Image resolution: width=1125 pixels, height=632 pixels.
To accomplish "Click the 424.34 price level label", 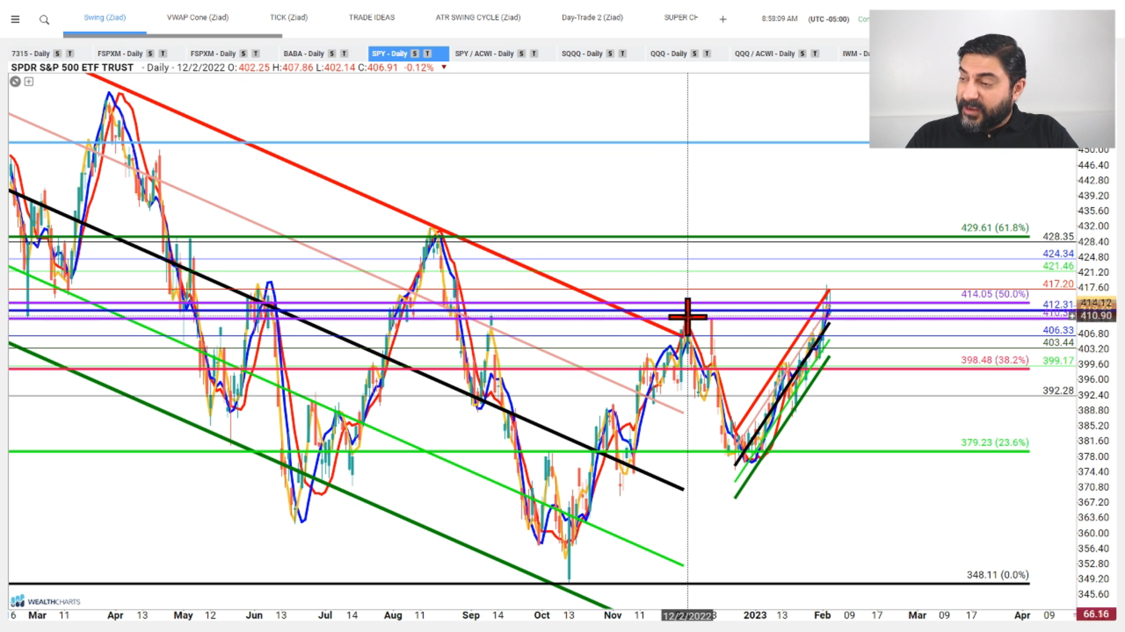I will (x=1058, y=253).
